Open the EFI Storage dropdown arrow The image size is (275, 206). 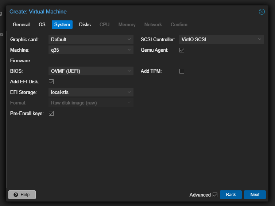129,92
